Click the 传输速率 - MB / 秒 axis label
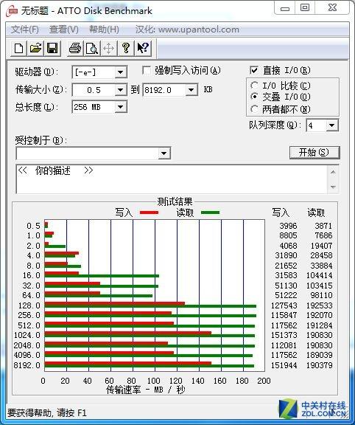Image resolution: width=355 pixels, height=425 pixels. (146, 390)
